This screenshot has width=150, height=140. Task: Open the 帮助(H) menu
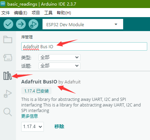pyautogui.click(x=64, y=13)
